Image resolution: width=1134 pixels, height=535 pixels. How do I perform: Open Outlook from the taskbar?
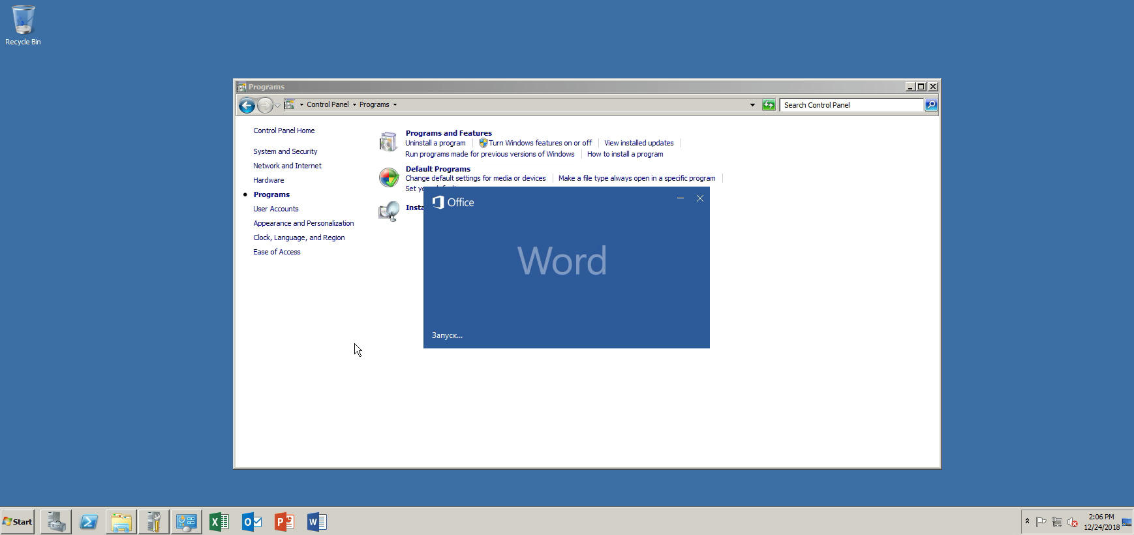252,522
